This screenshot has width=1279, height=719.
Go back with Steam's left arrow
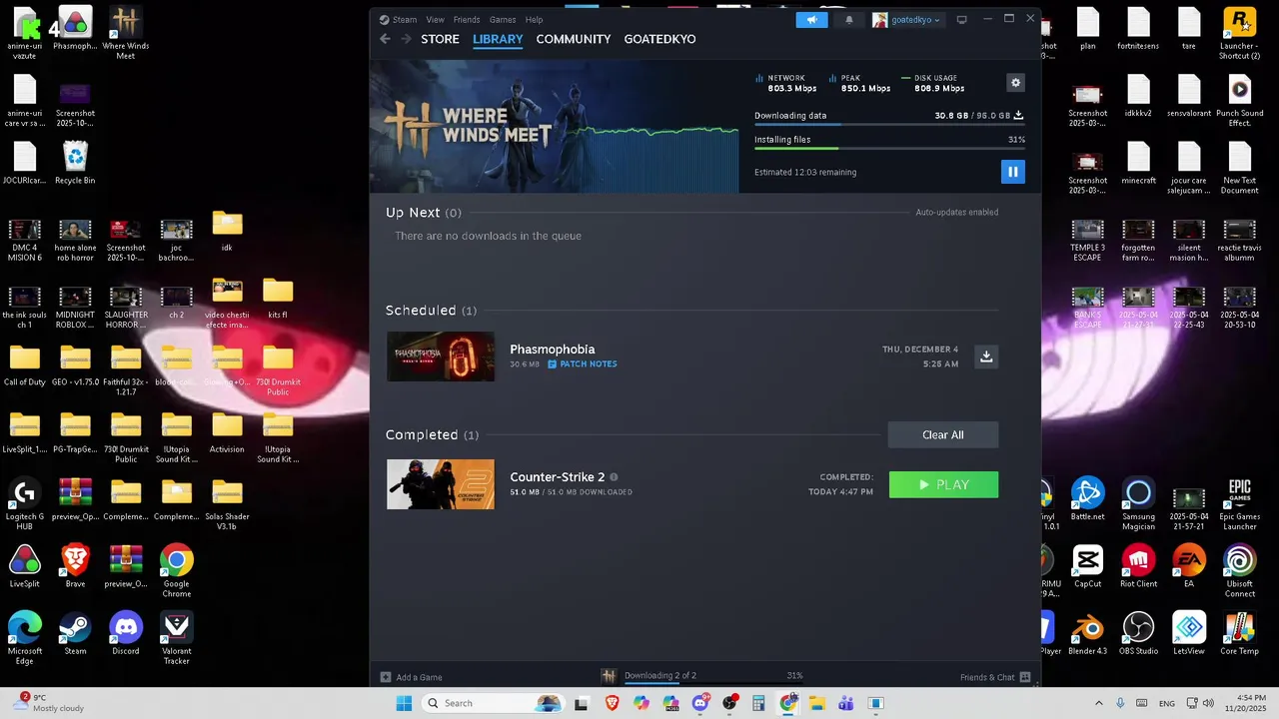[x=385, y=39]
